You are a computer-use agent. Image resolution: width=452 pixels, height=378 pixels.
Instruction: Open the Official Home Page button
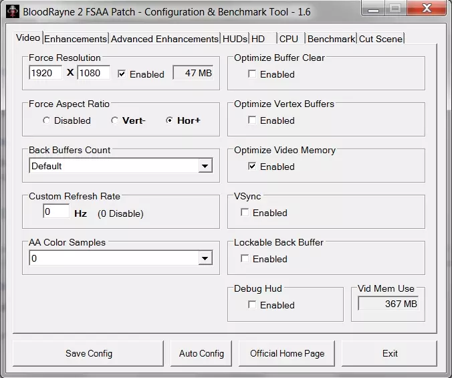pos(287,353)
